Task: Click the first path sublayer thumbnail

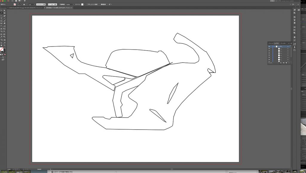Action: [x=279, y=49]
